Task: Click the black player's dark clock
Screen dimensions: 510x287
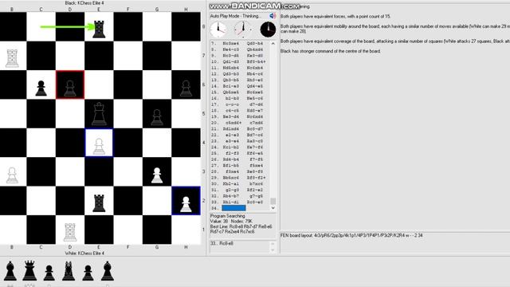Action: pyautogui.click(x=268, y=29)
